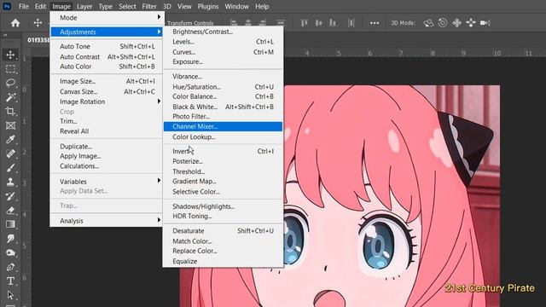Expand the Variables submenu
Screen dimensions: 546x307
pyautogui.click(x=106, y=182)
